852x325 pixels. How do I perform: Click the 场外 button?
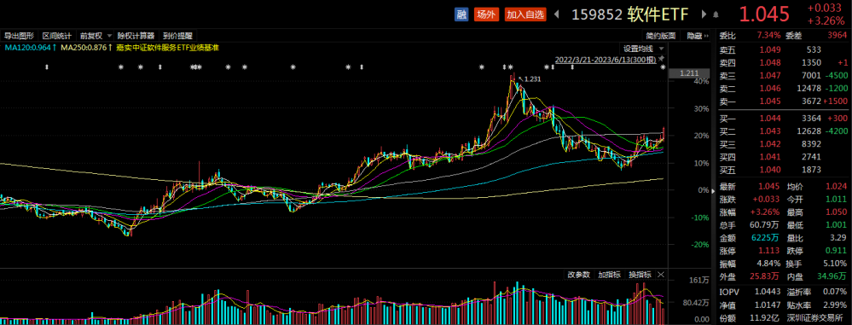point(485,15)
